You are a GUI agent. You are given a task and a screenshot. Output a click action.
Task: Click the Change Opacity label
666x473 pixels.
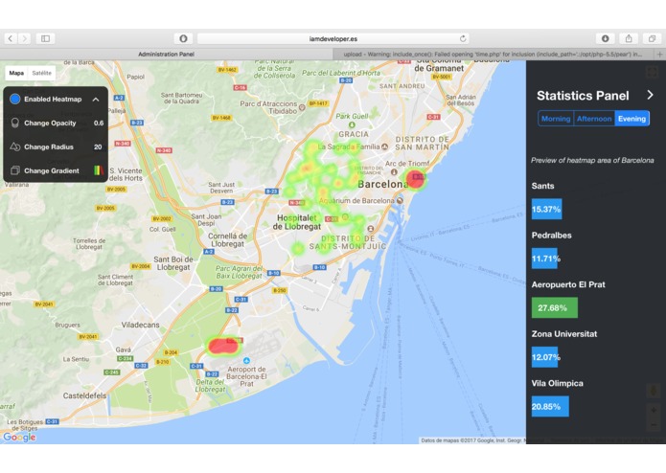point(50,123)
